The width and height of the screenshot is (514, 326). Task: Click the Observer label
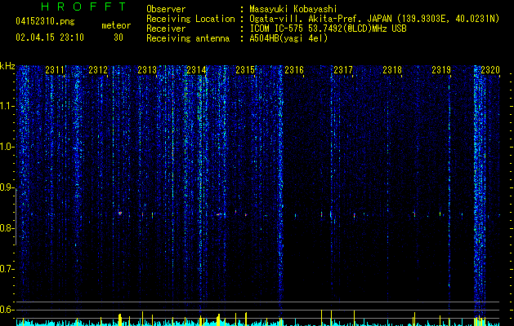(166, 9)
